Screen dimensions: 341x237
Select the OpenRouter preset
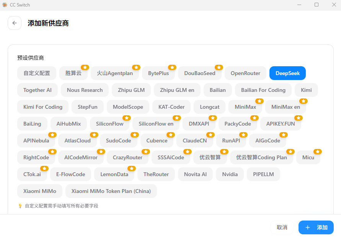[245, 73]
